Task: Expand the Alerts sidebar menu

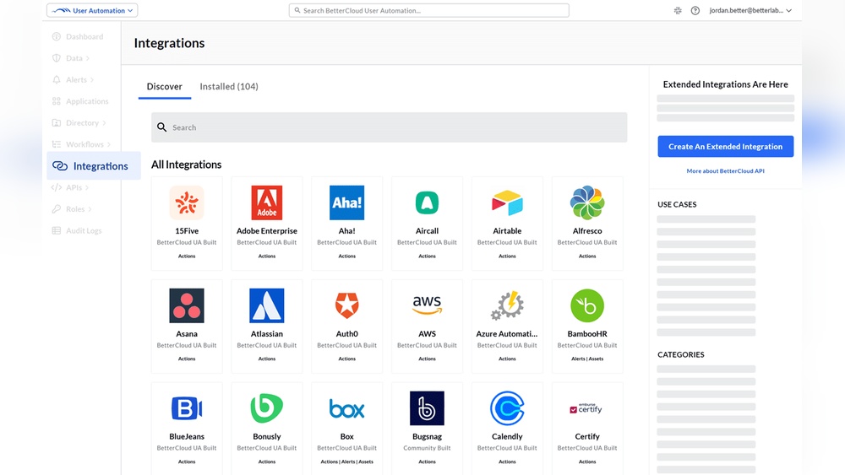Action: [92, 79]
